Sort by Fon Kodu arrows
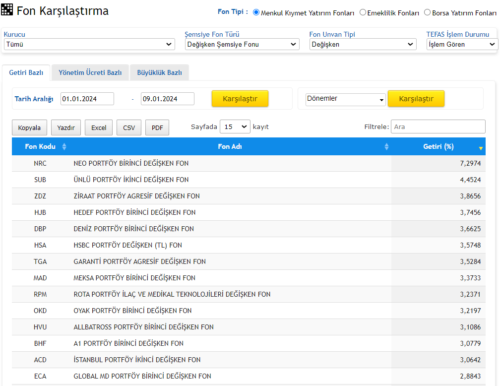The width and height of the screenshot is (500, 386). pos(64,146)
